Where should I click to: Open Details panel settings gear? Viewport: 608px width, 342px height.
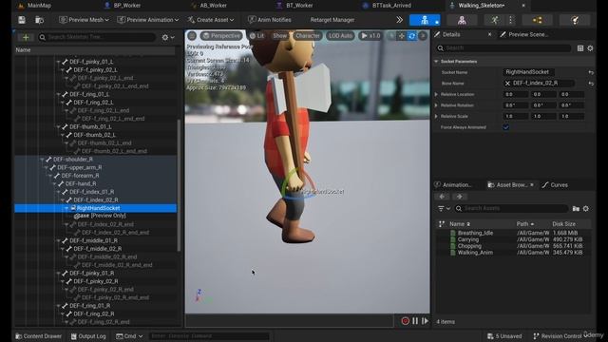(590, 48)
